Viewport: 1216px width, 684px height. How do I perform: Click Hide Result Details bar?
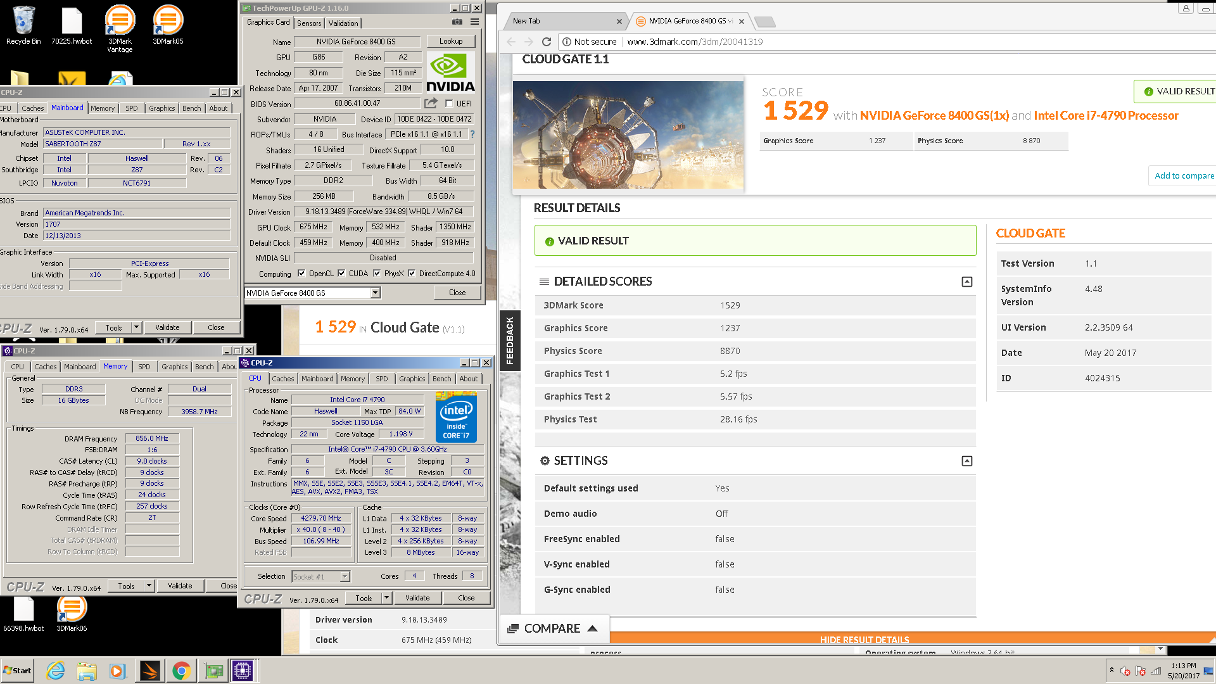[864, 640]
